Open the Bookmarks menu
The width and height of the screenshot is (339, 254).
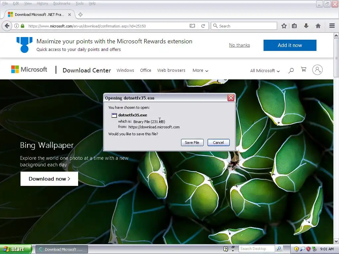(62, 3)
